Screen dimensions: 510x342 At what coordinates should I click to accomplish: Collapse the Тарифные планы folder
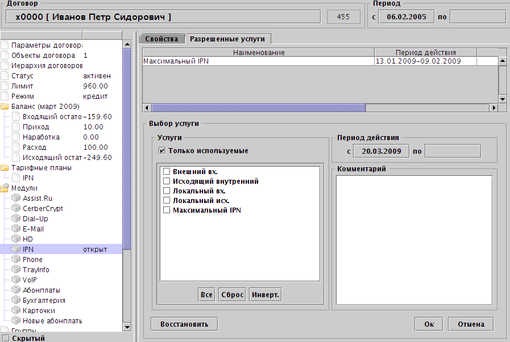point(5,168)
